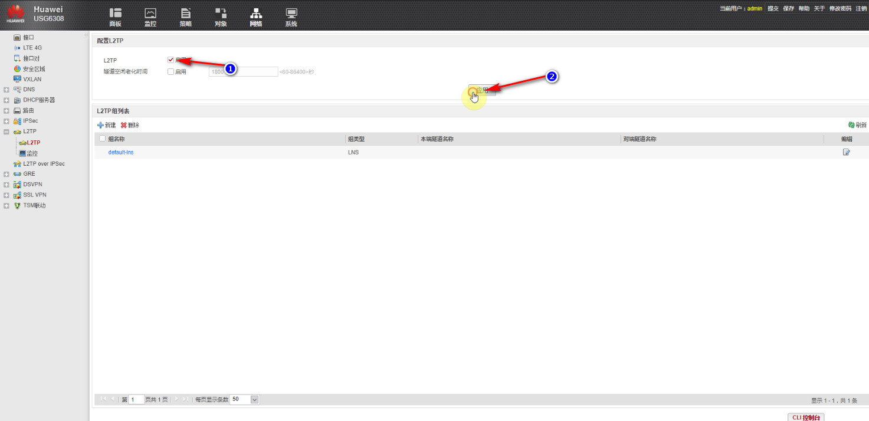Screen dimensions: 869x421
Task: Uncheck the L2TP 启用 checkbox
Action: pos(171,60)
